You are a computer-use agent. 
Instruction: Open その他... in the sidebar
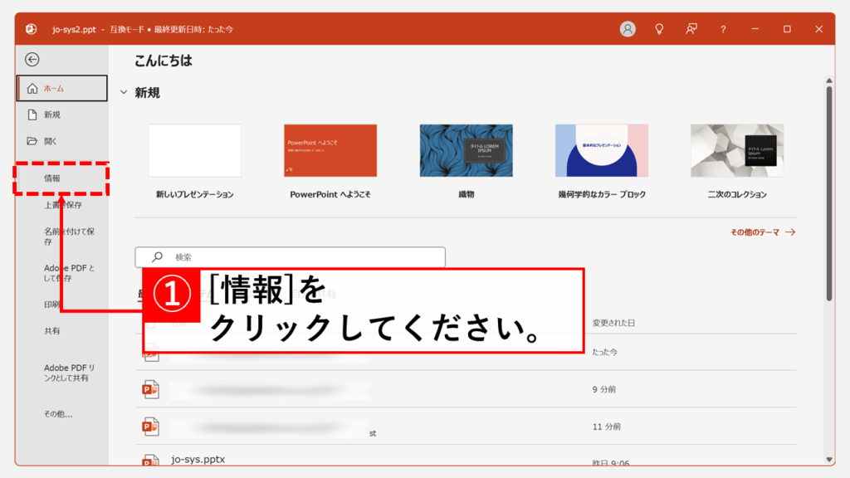58,414
